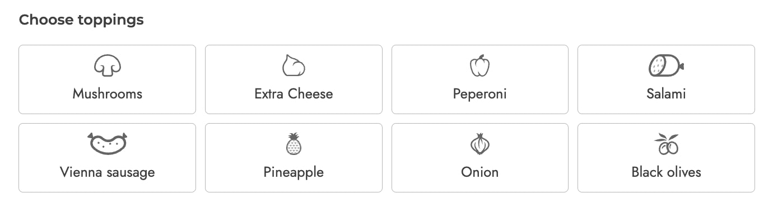Add the Black olives topping card
773x207 pixels.
(x=666, y=158)
